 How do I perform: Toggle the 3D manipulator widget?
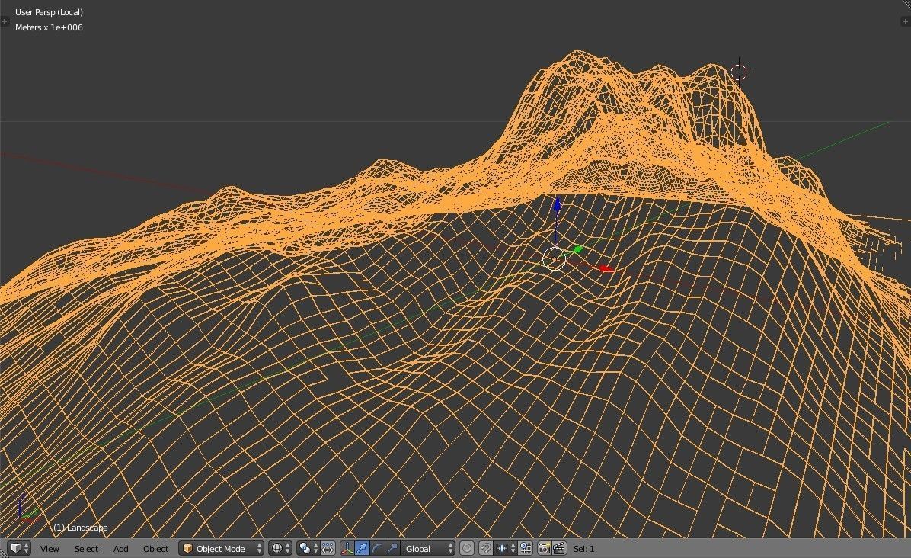[347, 548]
